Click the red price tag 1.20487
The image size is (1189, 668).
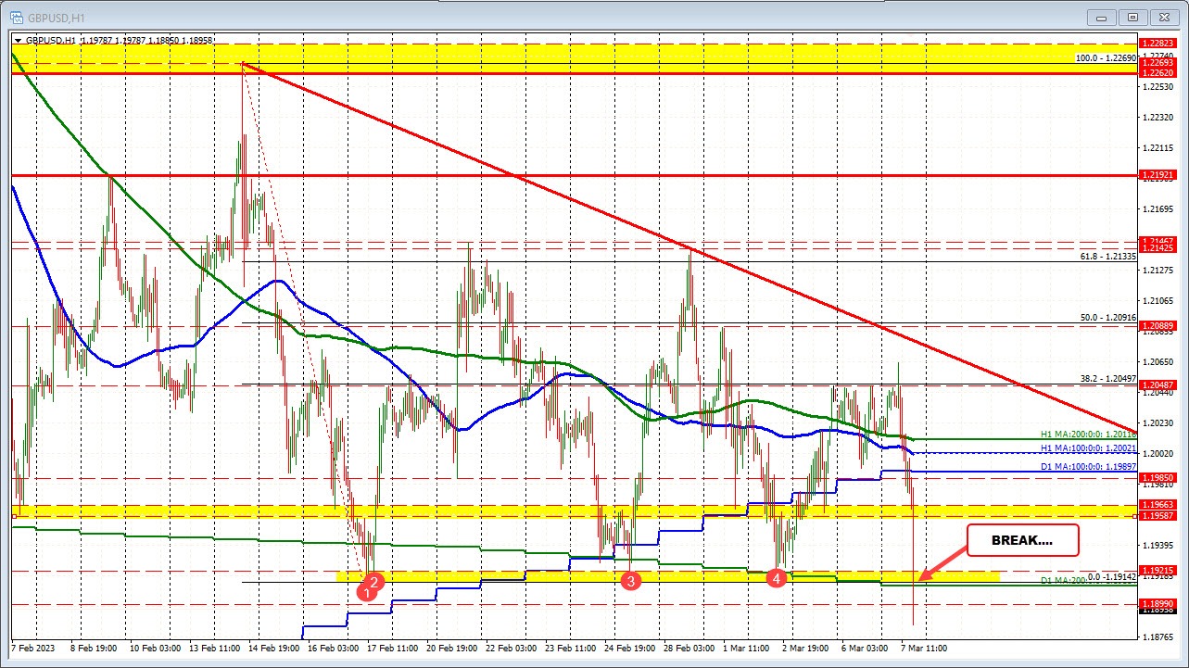click(x=1158, y=384)
